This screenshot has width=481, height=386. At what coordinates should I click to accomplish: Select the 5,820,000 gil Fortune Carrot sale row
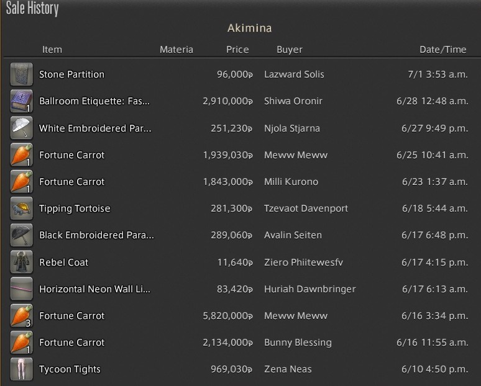point(239,316)
